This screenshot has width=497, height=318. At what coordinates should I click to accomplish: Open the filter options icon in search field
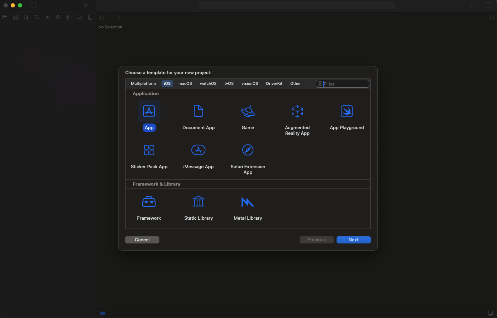(320, 84)
